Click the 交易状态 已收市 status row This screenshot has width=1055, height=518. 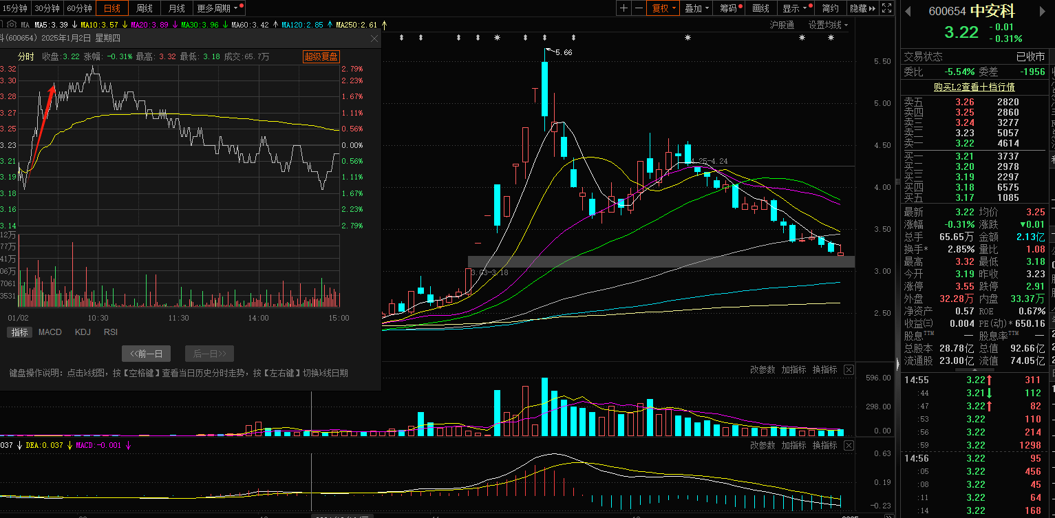(x=974, y=56)
